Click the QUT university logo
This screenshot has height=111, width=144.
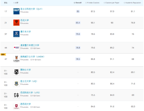[16, 11]
